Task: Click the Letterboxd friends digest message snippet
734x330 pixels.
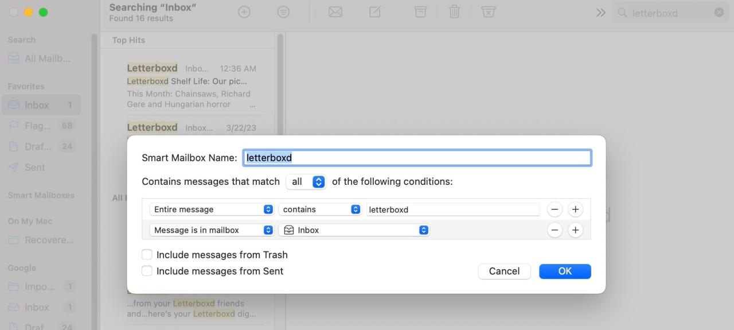Action: 191,309
